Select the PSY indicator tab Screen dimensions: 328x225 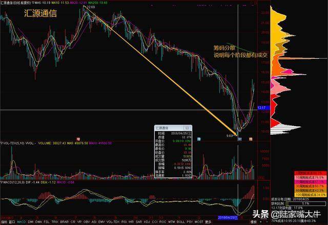point(190,222)
